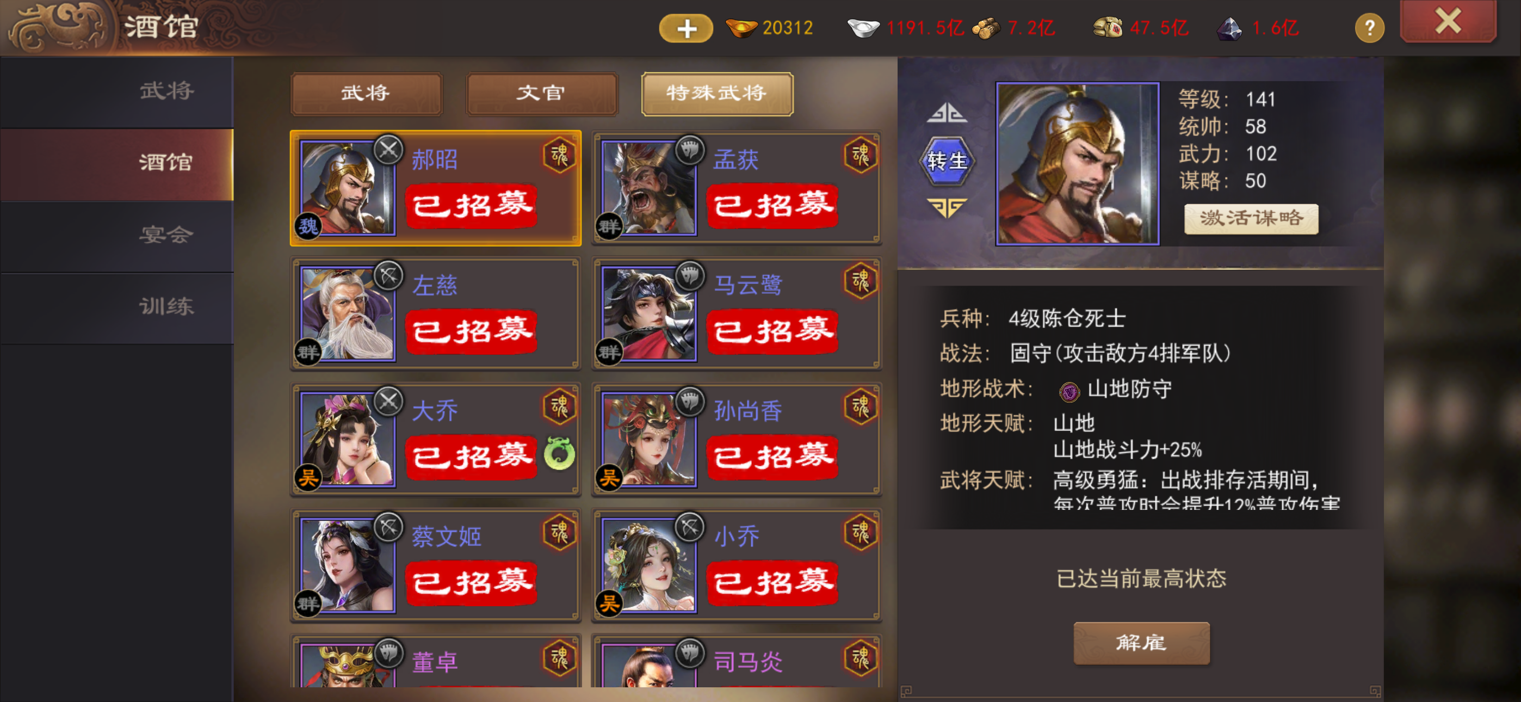Click the 魂 soul badge on 蔡文姬
This screenshot has width=1521, height=702.
pyautogui.click(x=559, y=532)
